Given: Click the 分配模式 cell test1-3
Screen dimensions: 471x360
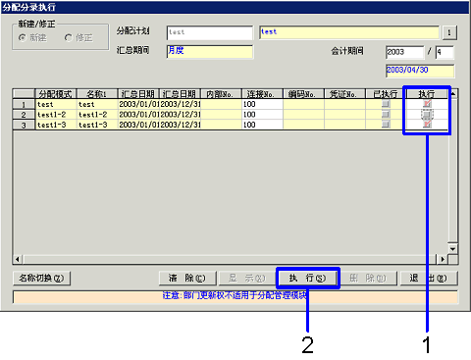Looking at the screenshot, I should (x=56, y=125).
